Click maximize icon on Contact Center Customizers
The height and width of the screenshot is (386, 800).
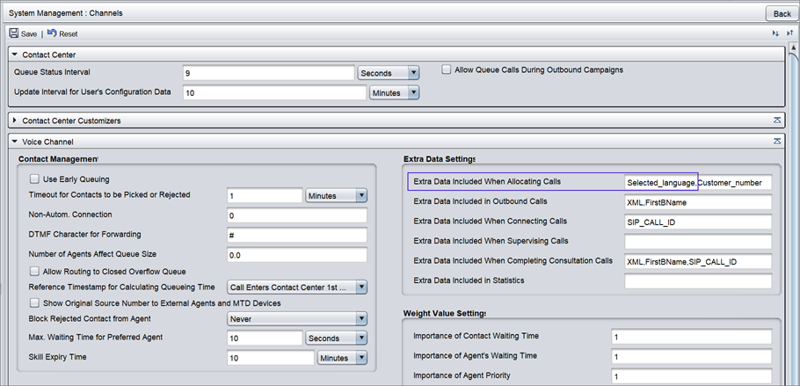coord(777,120)
